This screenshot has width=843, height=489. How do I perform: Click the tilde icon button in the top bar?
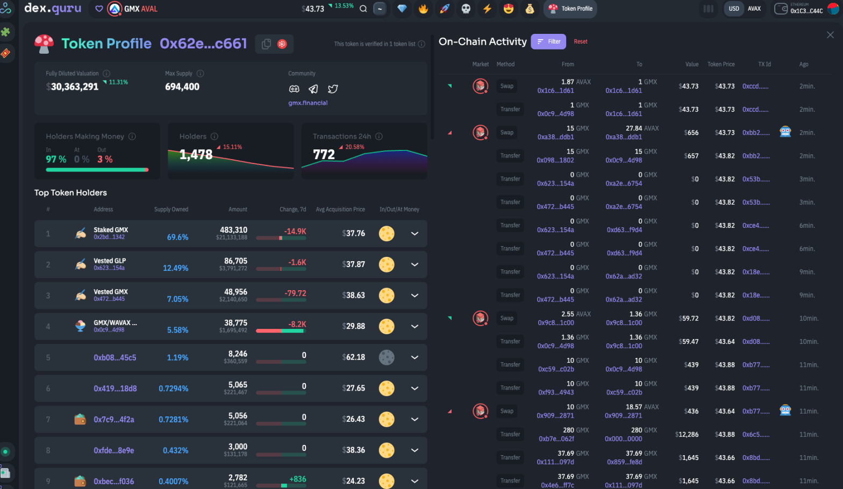point(380,9)
